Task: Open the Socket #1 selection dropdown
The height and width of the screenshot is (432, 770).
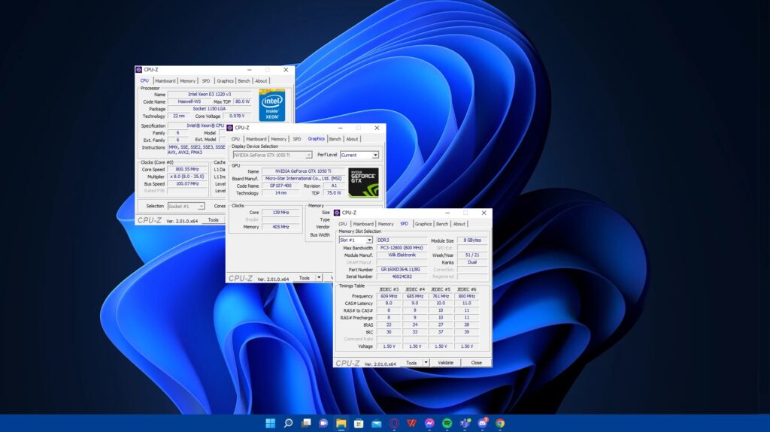Action: [x=186, y=206]
